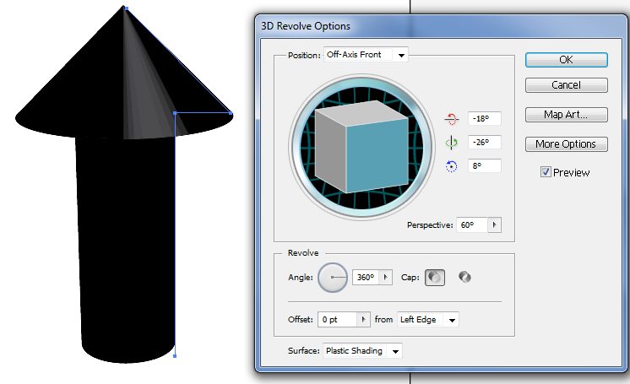The image size is (630, 384).
Task: Click the Offset field showing 0 pt
Action: (x=338, y=319)
